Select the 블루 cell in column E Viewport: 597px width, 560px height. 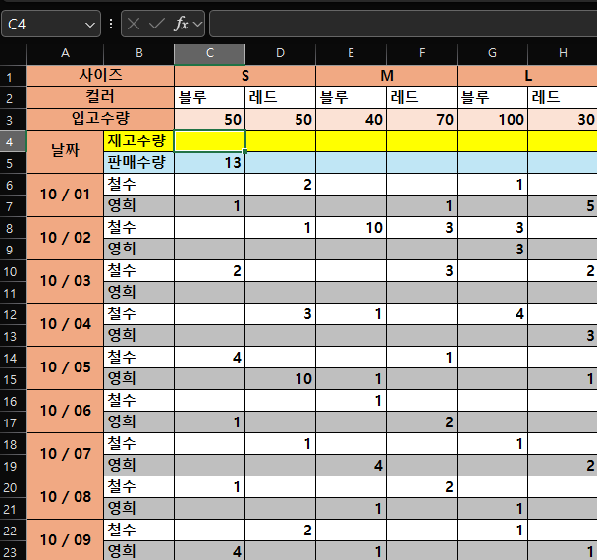click(x=352, y=97)
